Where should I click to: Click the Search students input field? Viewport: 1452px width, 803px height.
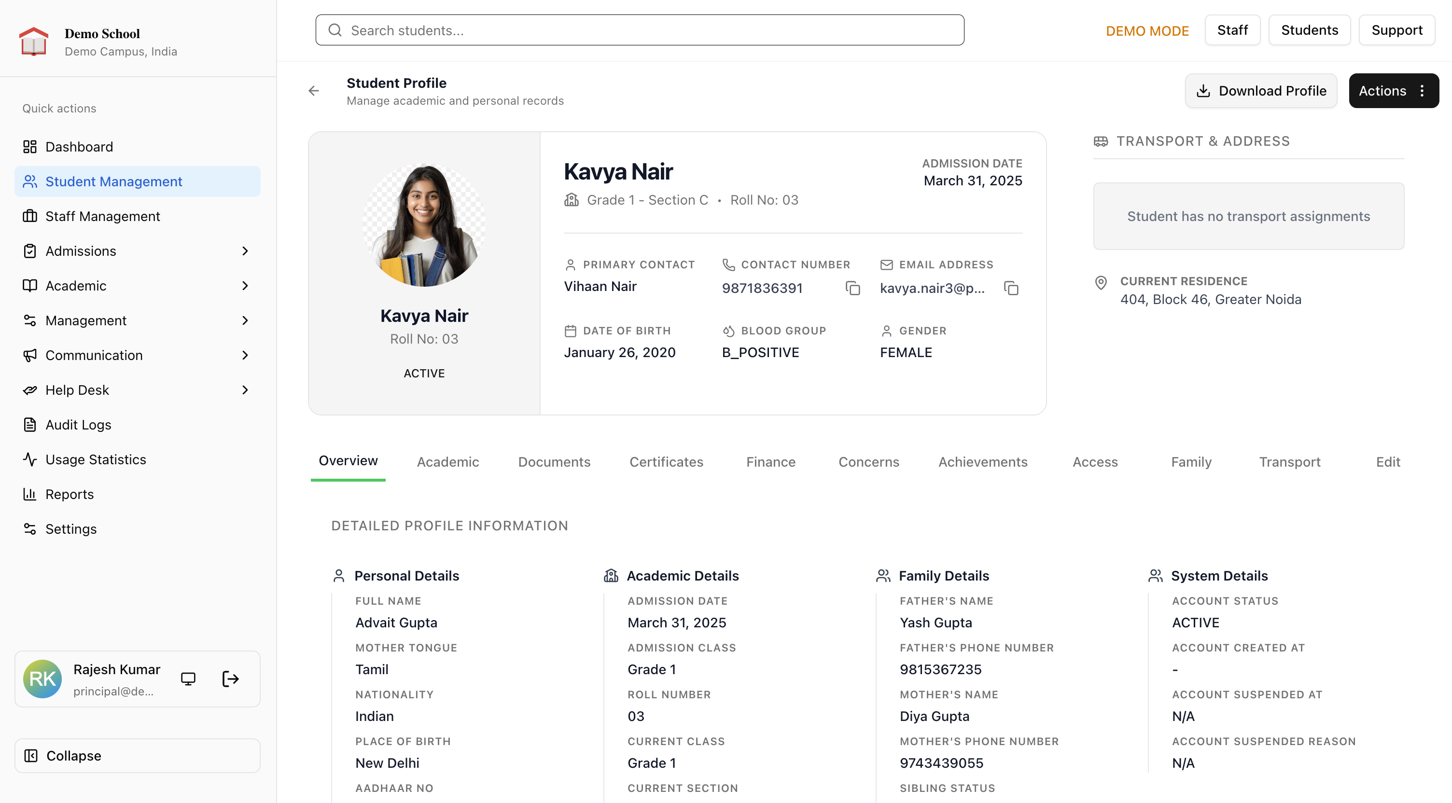coord(639,30)
